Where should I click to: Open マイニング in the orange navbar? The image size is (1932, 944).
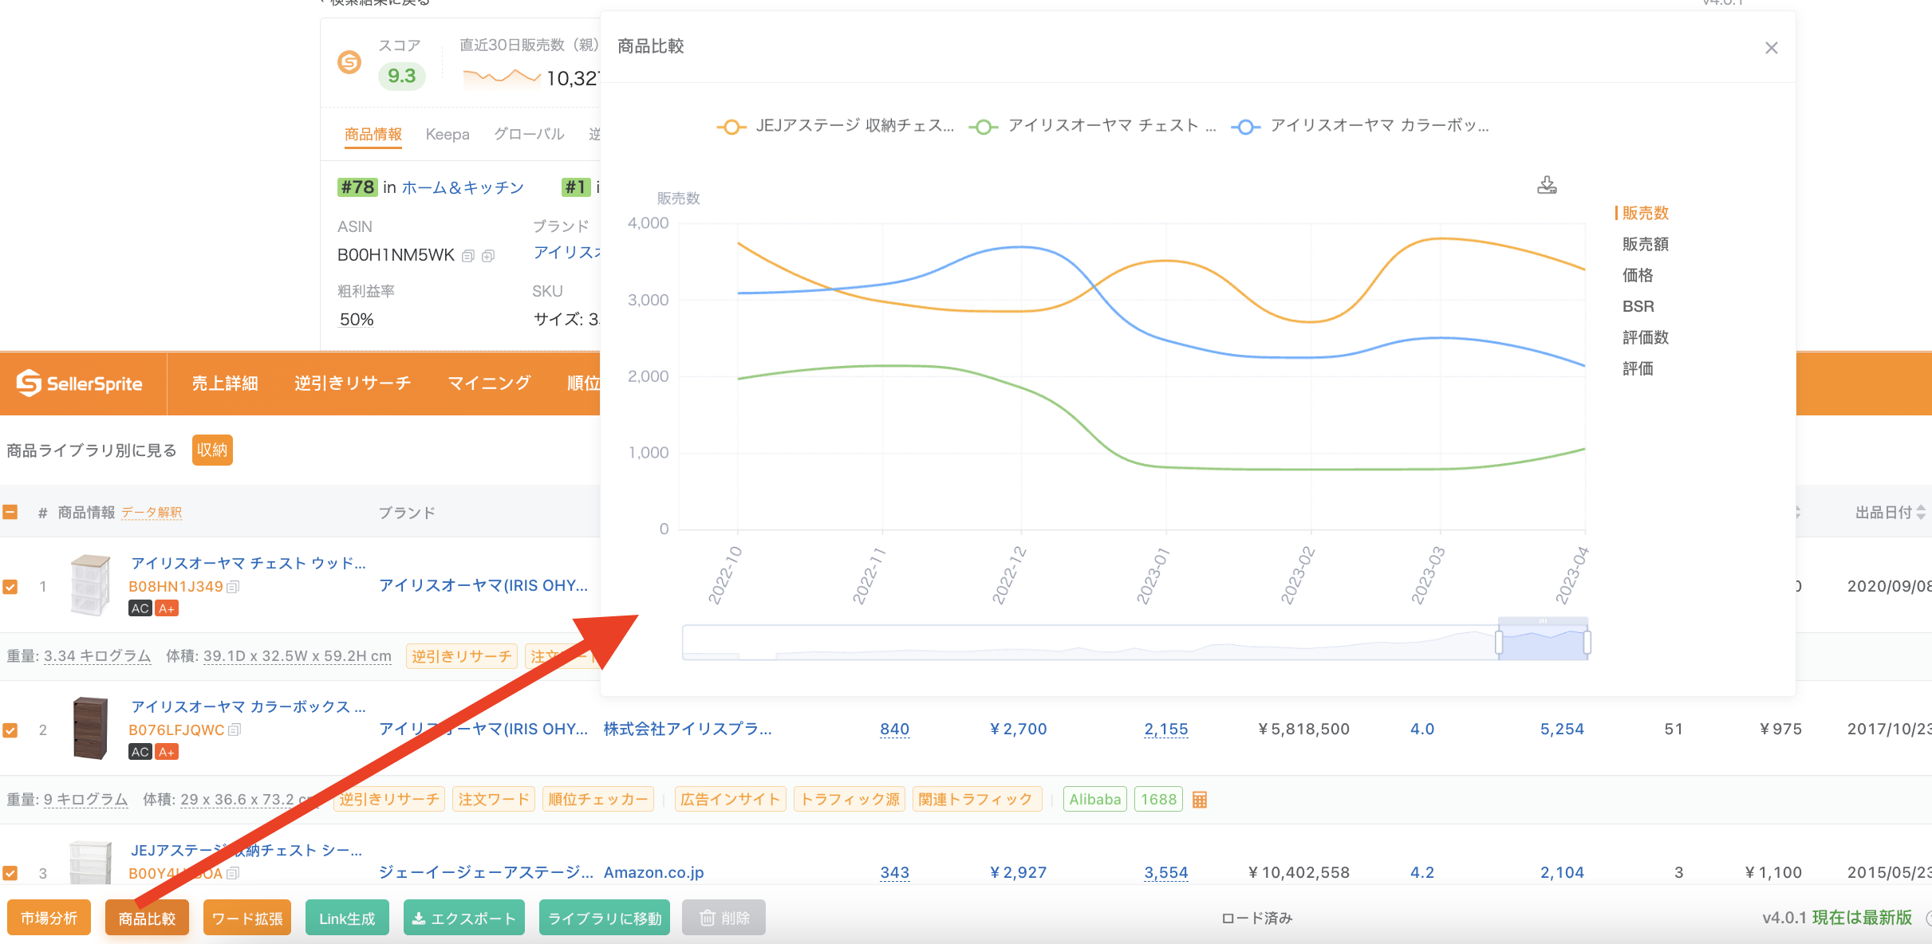(x=489, y=383)
